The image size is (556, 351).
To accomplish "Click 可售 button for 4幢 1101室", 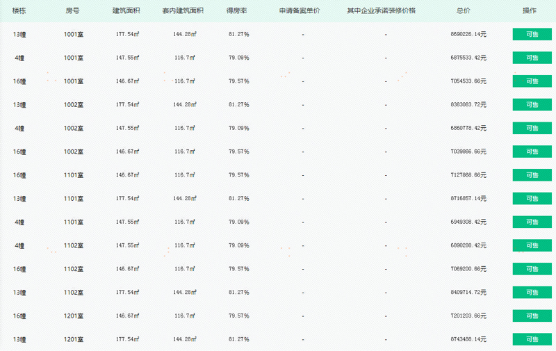I will pos(532,222).
